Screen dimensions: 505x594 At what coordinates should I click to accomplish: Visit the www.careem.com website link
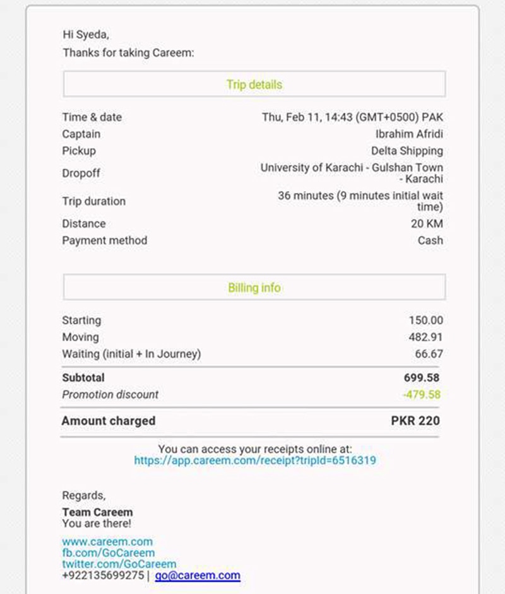pyautogui.click(x=107, y=542)
